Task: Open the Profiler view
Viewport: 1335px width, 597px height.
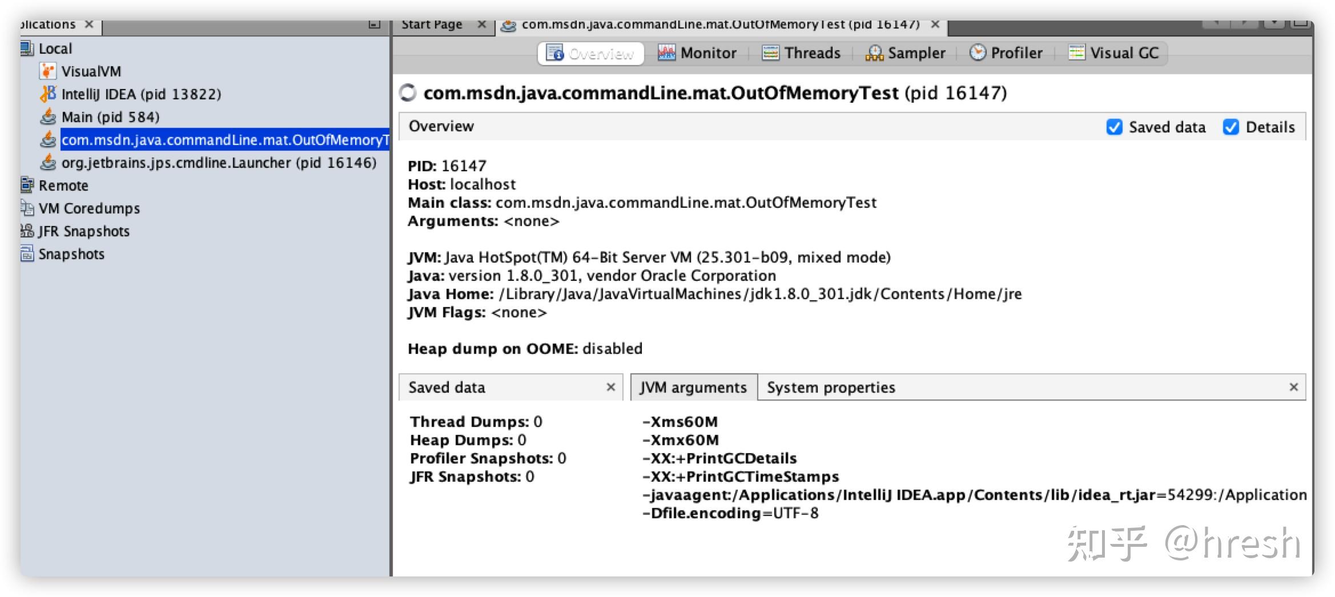Action: pos(1006,53)
